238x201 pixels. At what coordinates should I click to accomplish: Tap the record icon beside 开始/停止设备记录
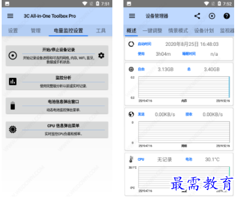13,55
